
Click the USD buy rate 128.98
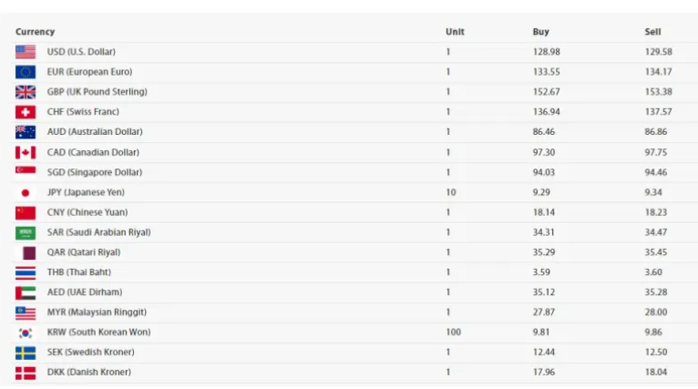546,52
